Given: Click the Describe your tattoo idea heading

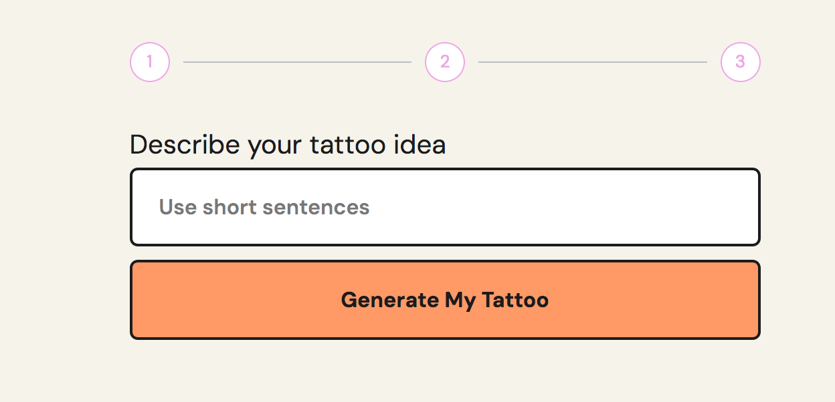Looking at the screenshot, I should point(288,144).
